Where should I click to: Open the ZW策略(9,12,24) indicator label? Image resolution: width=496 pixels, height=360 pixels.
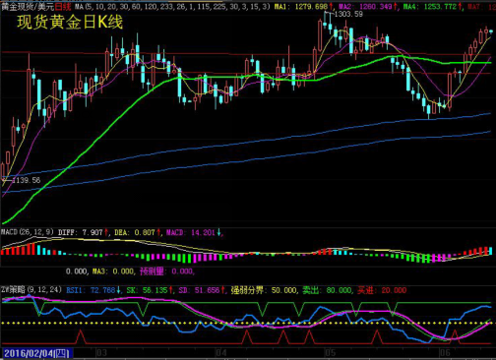coord(31,290)
